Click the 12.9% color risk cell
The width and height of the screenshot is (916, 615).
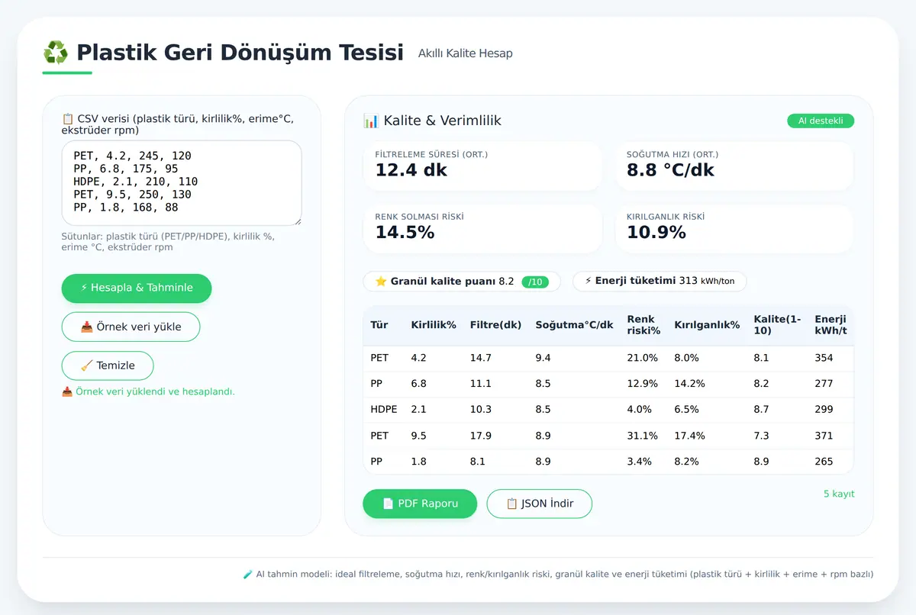pyautogui.click(x=642, y=383)
